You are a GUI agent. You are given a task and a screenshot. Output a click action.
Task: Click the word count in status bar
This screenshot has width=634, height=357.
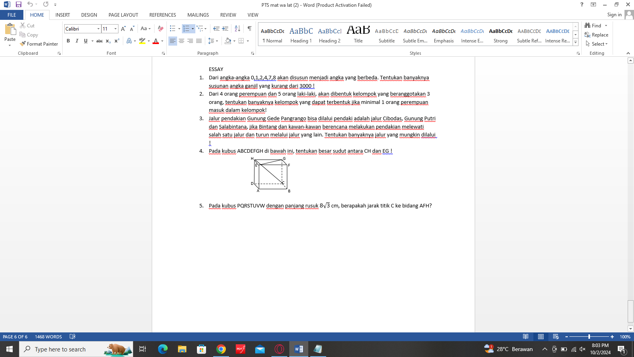(x=48, y=337)
